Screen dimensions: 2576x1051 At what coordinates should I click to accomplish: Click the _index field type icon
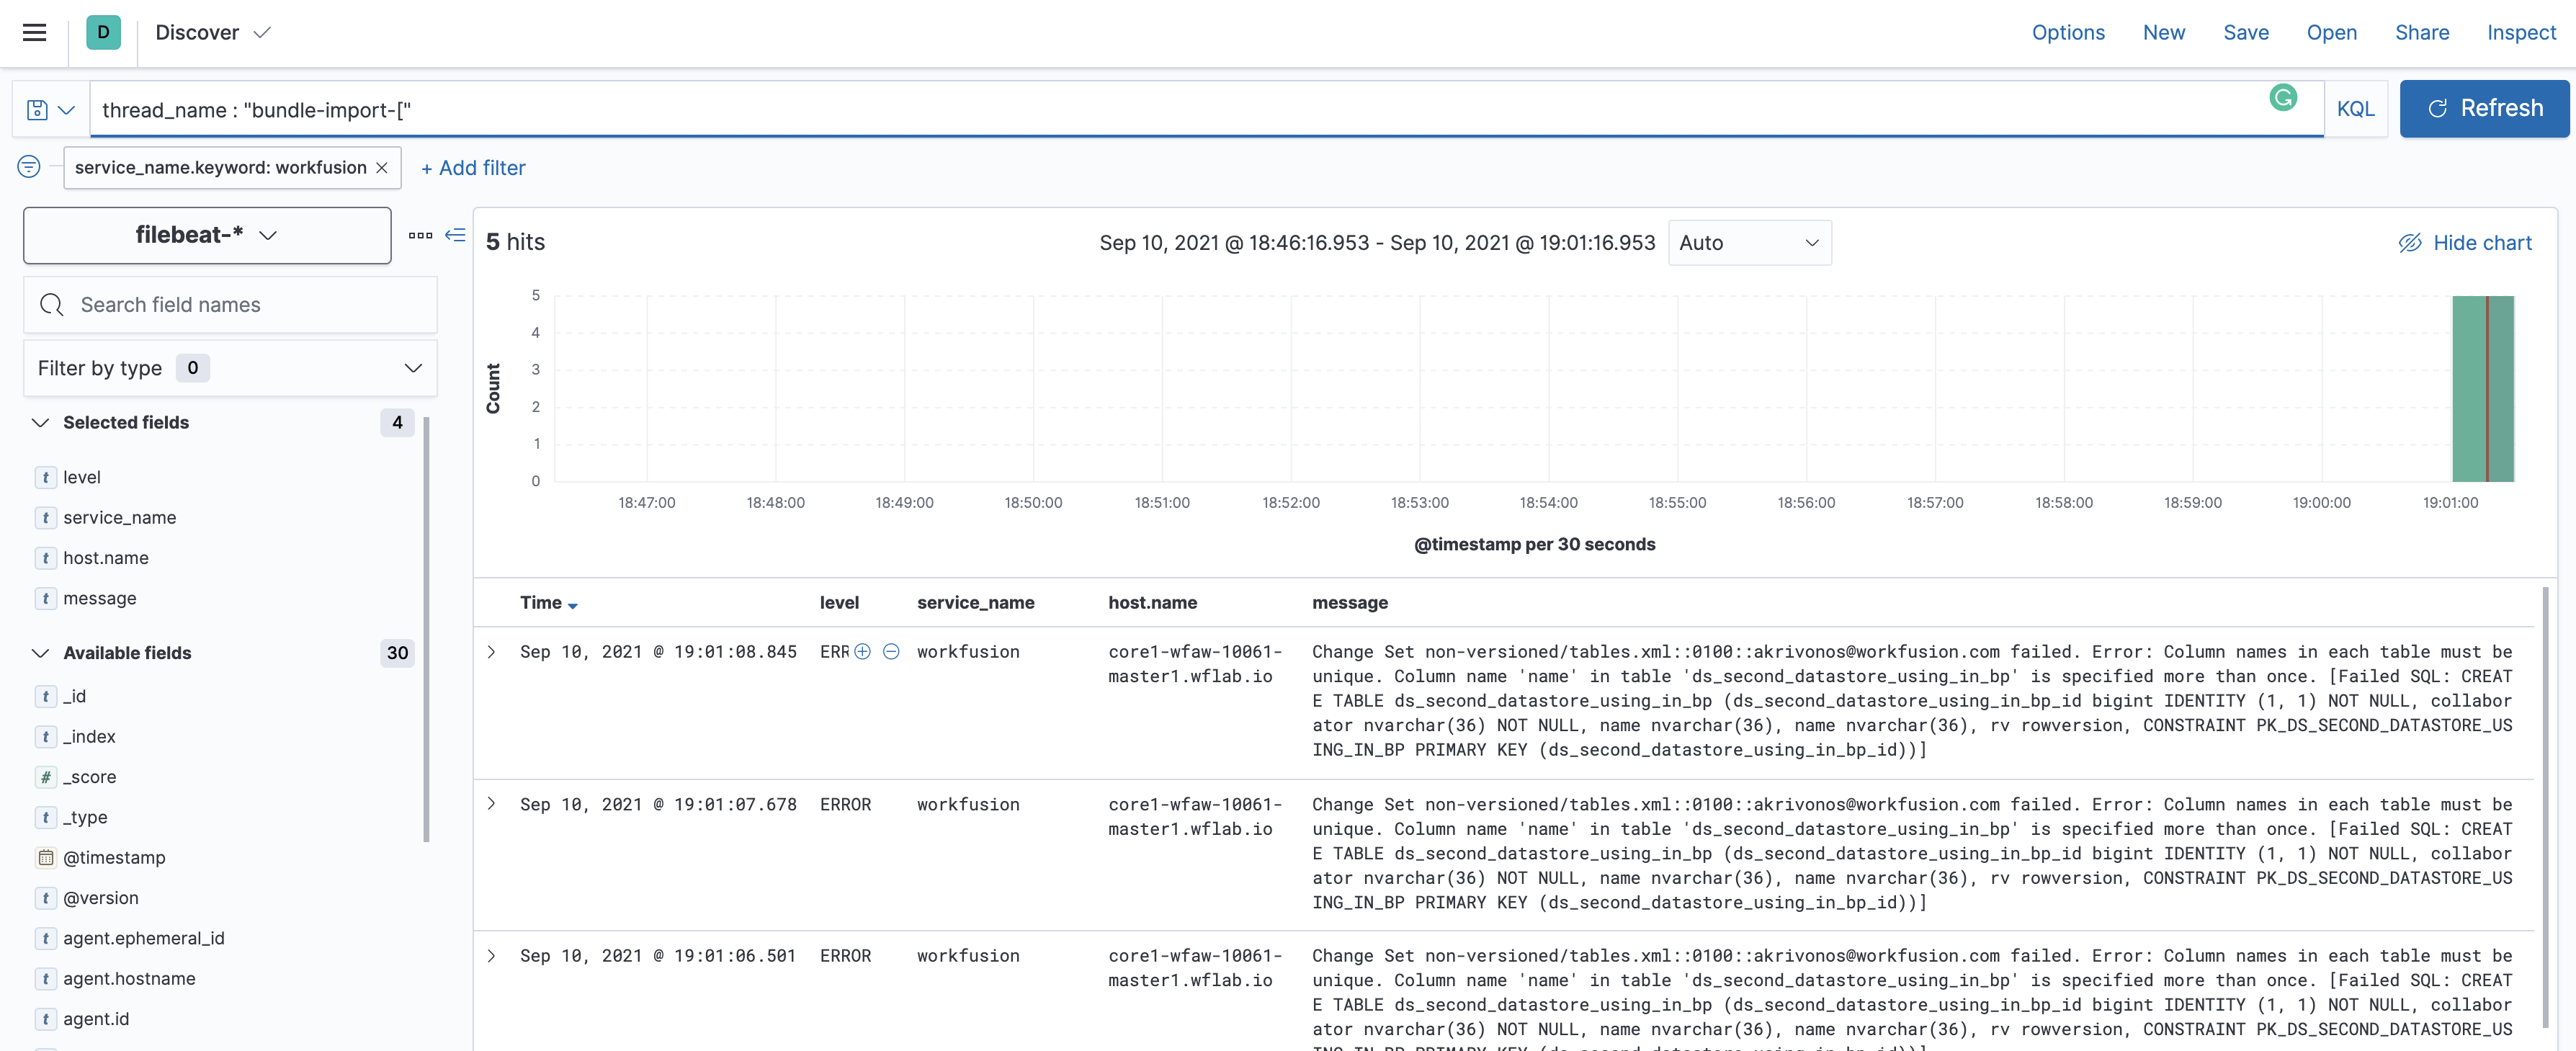coord(46,737)
